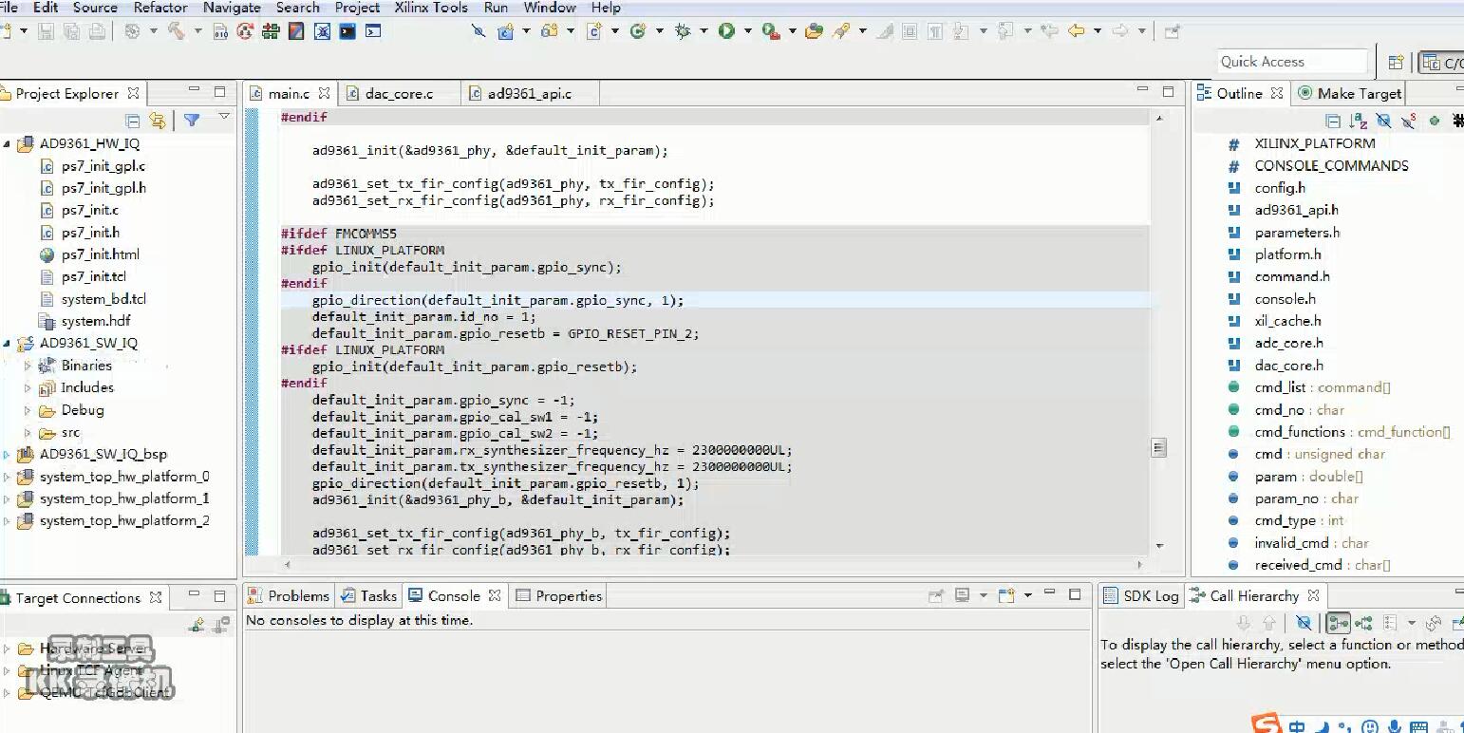
Task: Click the Quick Access field
Action: pyautogui.click(x=1291, y=62)
